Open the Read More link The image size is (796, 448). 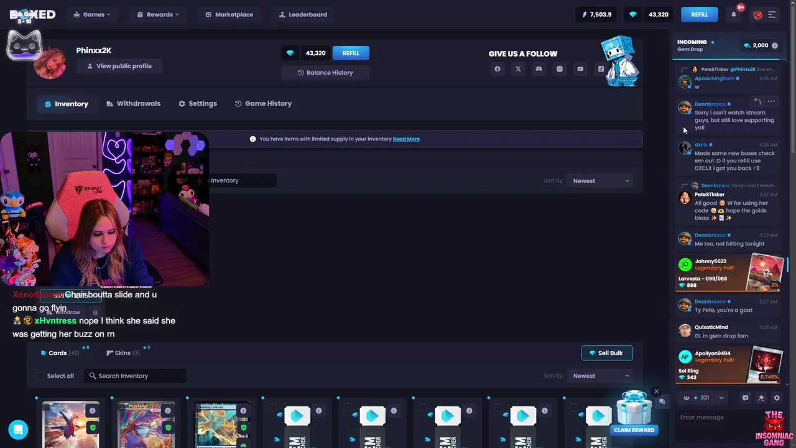coord(406,139)
